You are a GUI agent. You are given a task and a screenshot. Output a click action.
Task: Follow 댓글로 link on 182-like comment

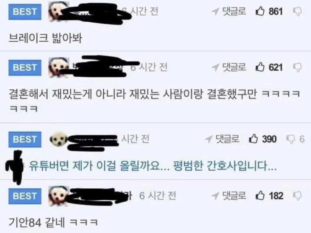pos(229,195)
